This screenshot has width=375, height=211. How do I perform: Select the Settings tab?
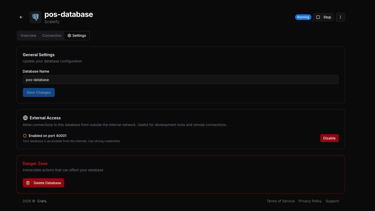(x=77, y=36)
